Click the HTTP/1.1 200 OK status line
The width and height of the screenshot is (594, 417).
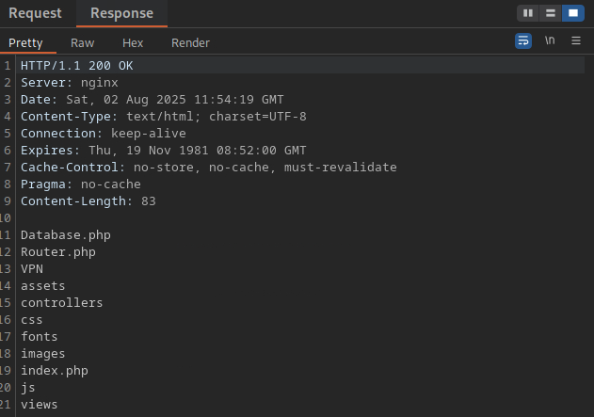(77, 66)
